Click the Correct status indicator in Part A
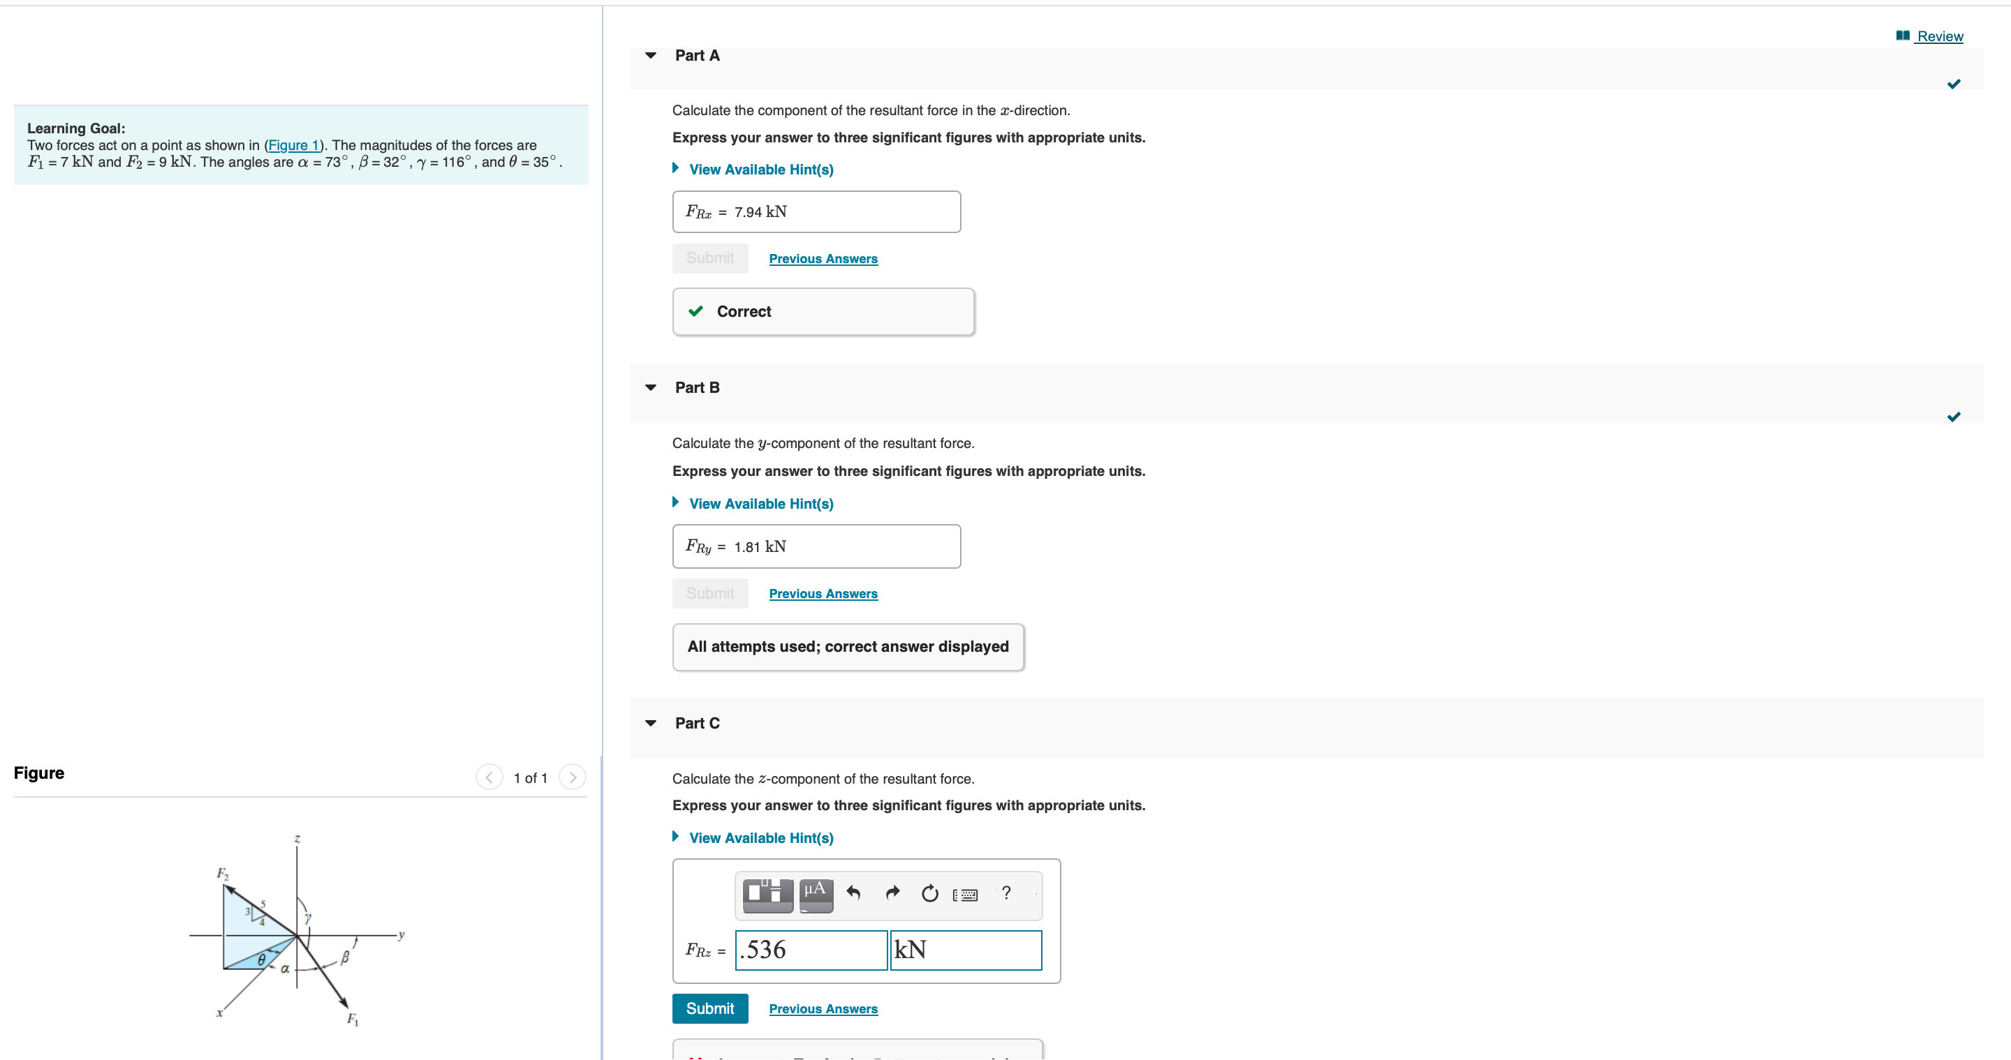The image size is (2011, 1060). point(822,311)
